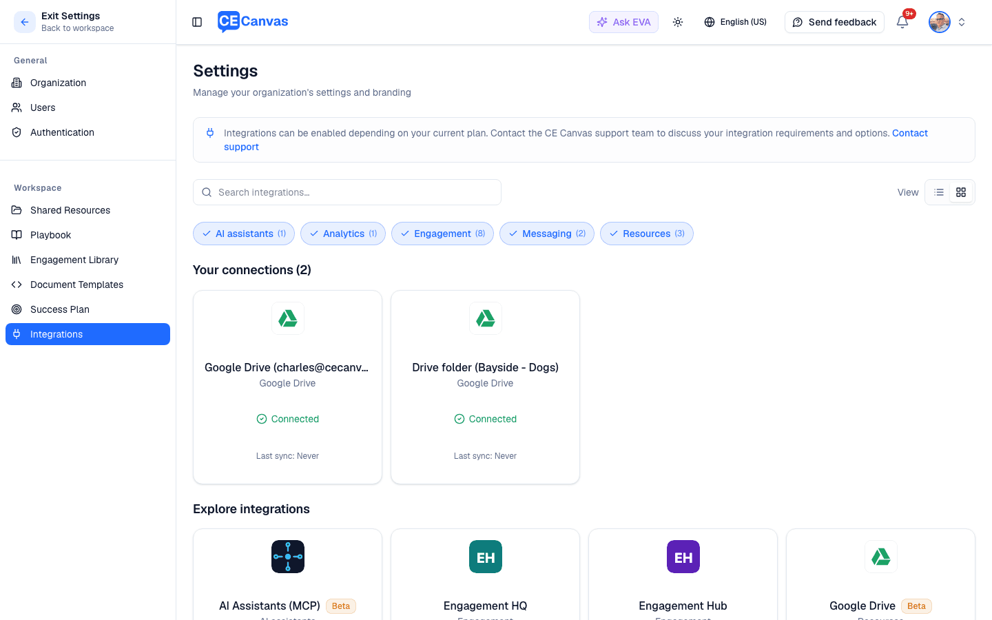
Task: Navigate to Playbook
Action: pyautogui.click(x=87, y=235)
